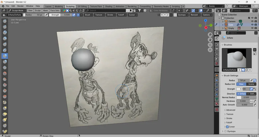Screen dimensions: 259x137
Task: Open the Brush settings dropdown in header
Action: (89, 15)
